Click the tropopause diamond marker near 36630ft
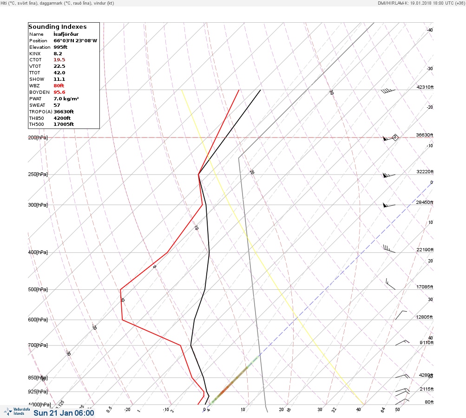Image resolution: width=466 pixels, height=418 pixels. click(395, 137)
